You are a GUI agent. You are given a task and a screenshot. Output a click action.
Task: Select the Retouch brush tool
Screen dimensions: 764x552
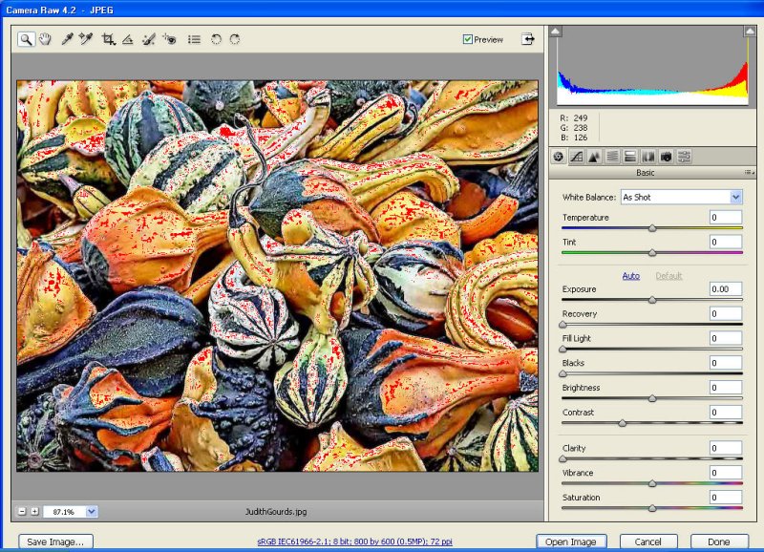(x=149, y=39)
